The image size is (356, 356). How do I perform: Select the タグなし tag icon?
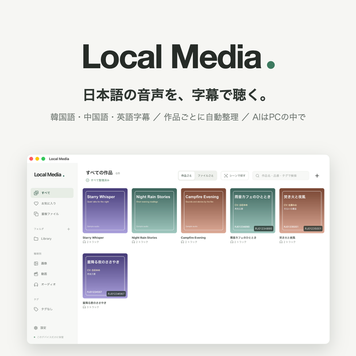point(36,309)
